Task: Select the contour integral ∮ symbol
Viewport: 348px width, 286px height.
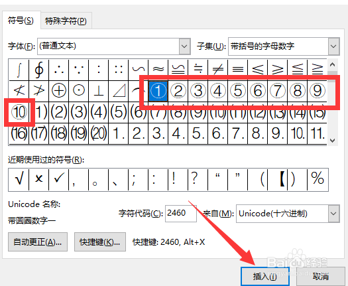Action: click(39, 70)
